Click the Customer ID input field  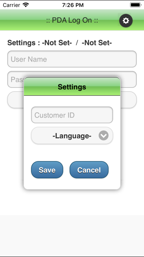(72, 115)
